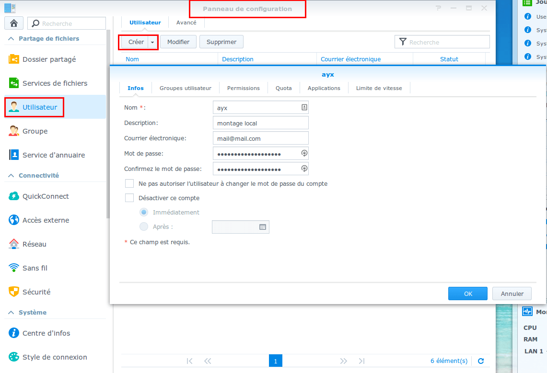Sort by the Nom column header
This screenshot has width=547, height=373.
point(132,59)
